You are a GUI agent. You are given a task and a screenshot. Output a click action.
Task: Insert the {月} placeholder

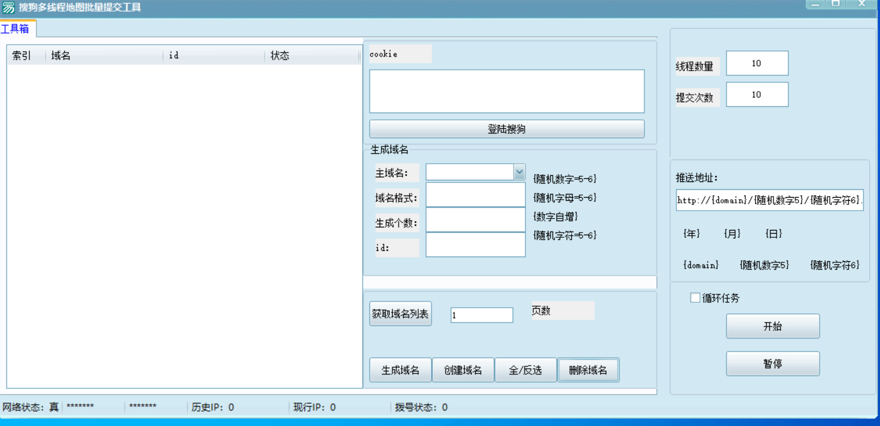pos(732,234)
